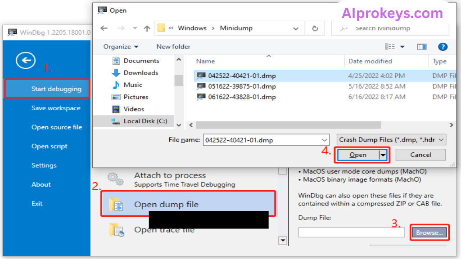The image size is (461, 259).
Task: Click Minidump in the address breadcrumb
Action: pos(236,28)
